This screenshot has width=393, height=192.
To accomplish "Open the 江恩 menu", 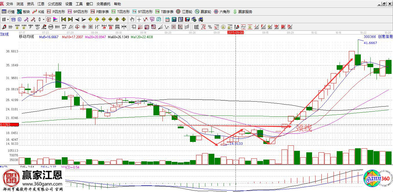I will point(41,4).
